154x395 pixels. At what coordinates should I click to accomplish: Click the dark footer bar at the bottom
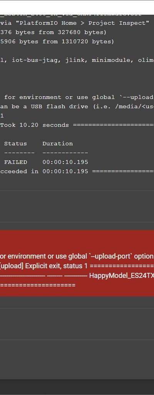(77, 386)
